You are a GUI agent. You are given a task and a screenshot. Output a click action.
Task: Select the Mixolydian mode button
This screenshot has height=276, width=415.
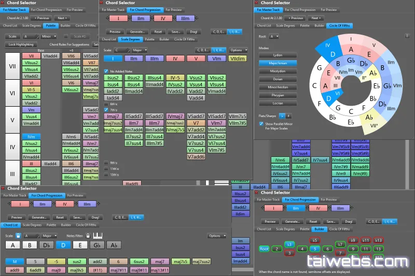(x=278, y=71)
